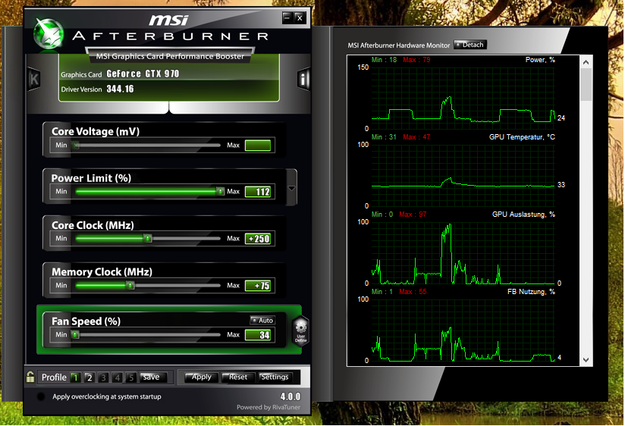Click the hardware monitor scrollbar thumb

(586, 84)
